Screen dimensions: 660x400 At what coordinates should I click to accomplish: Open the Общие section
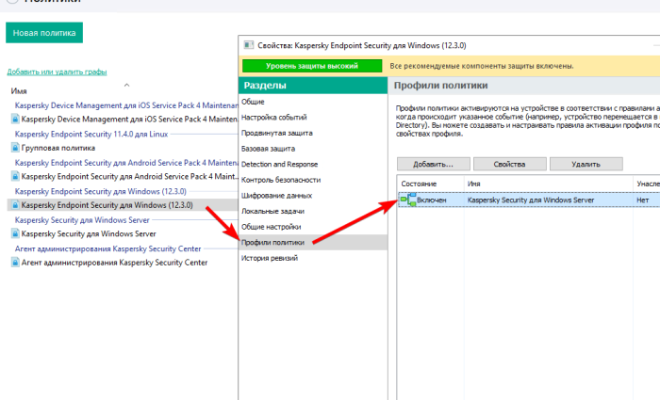[253, 102]
